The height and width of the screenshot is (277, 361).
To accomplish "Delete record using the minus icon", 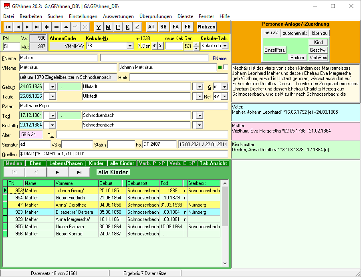I will (x=56, y=27).
